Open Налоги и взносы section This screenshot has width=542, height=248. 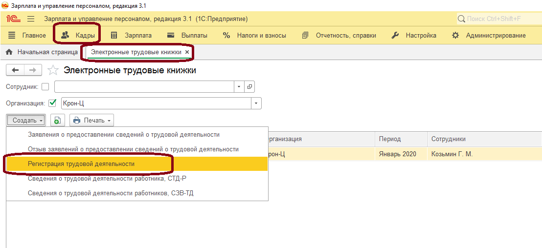[254, 35]
